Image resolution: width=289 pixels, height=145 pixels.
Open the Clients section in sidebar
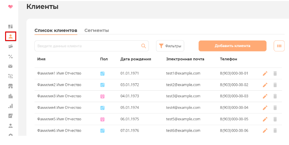[x=11, y=36]
